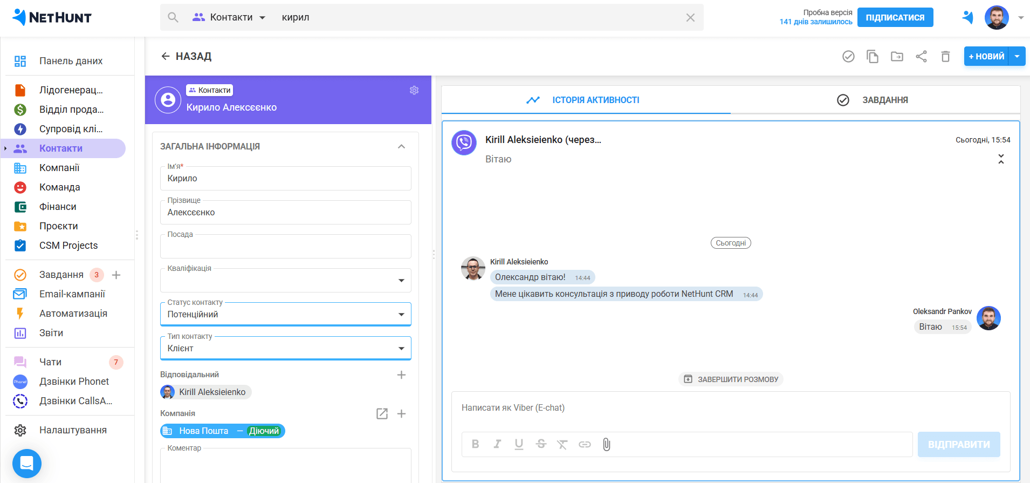Add a responsible person
Screen dimensions: 1030x483
click(401, 375)
